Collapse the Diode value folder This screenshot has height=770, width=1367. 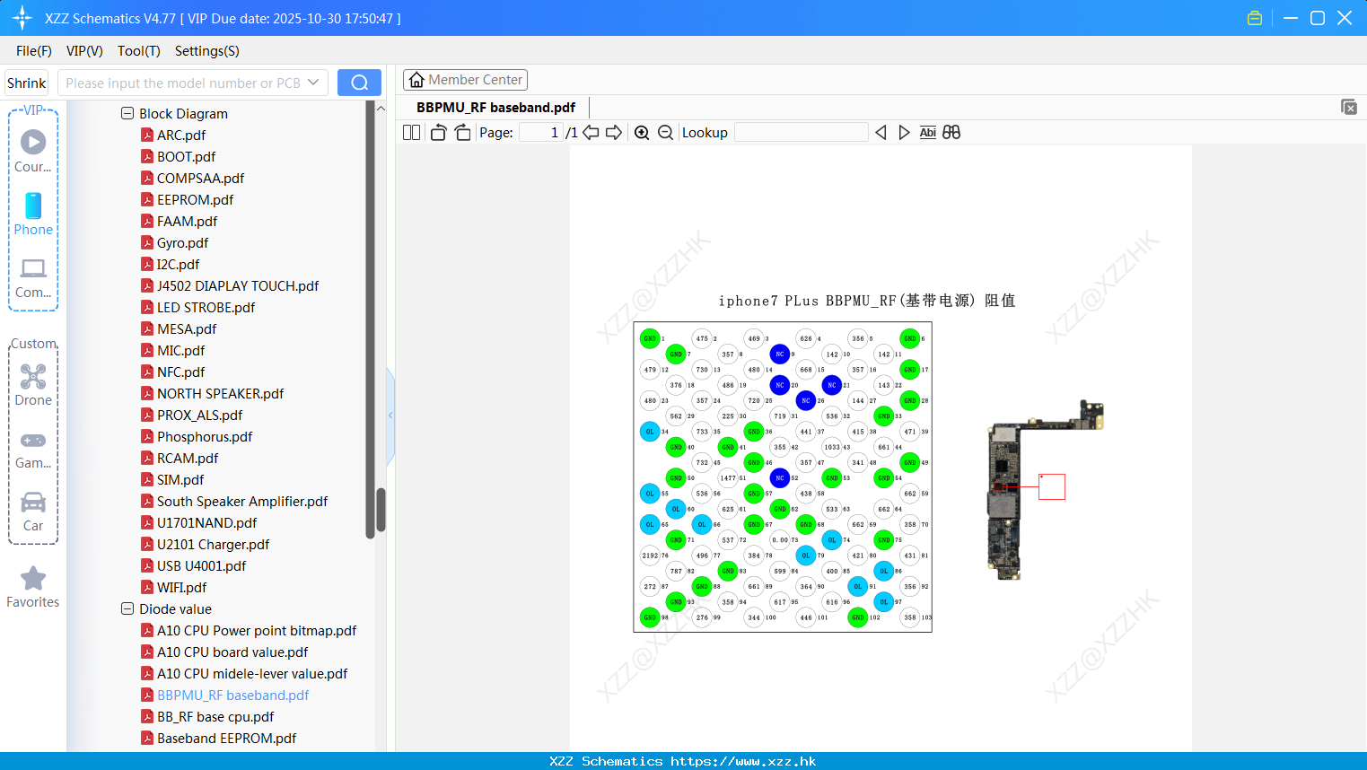[127, 609]
